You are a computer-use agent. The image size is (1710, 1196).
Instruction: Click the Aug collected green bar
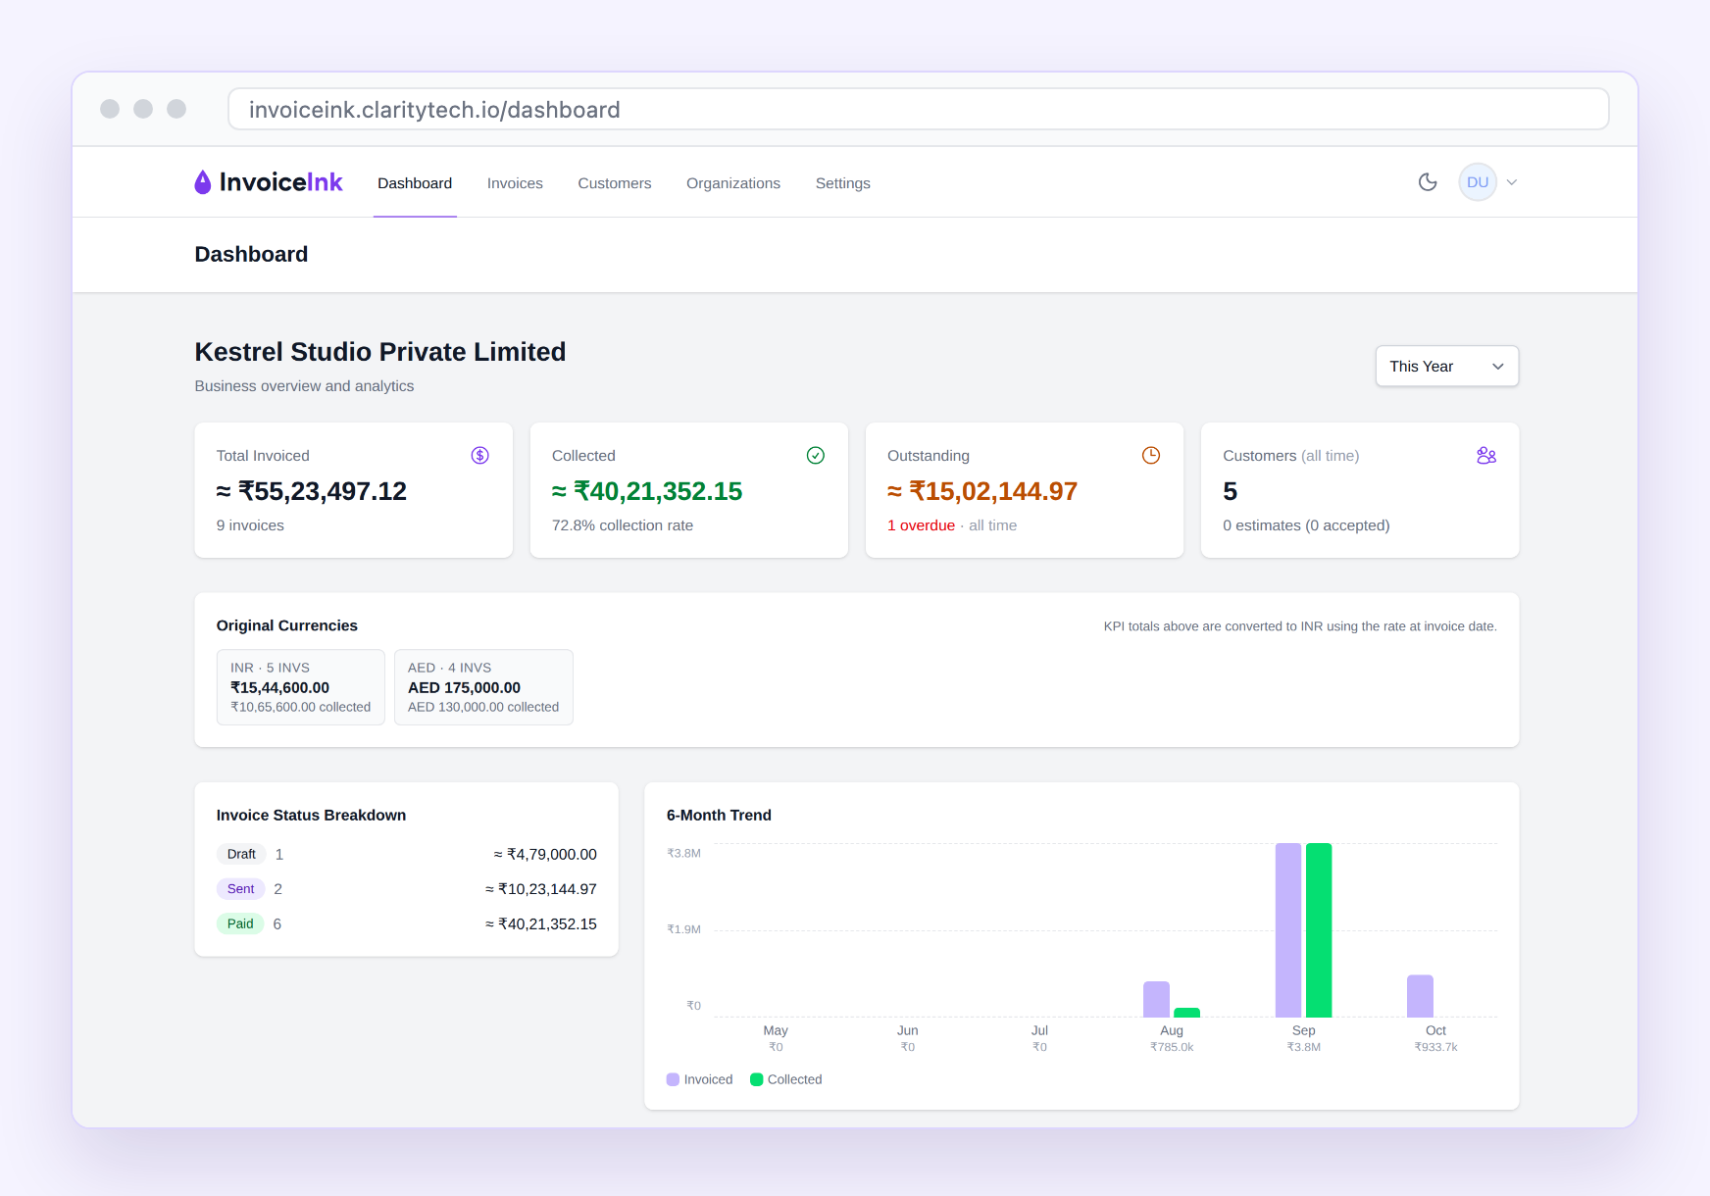(1186, 1013)
